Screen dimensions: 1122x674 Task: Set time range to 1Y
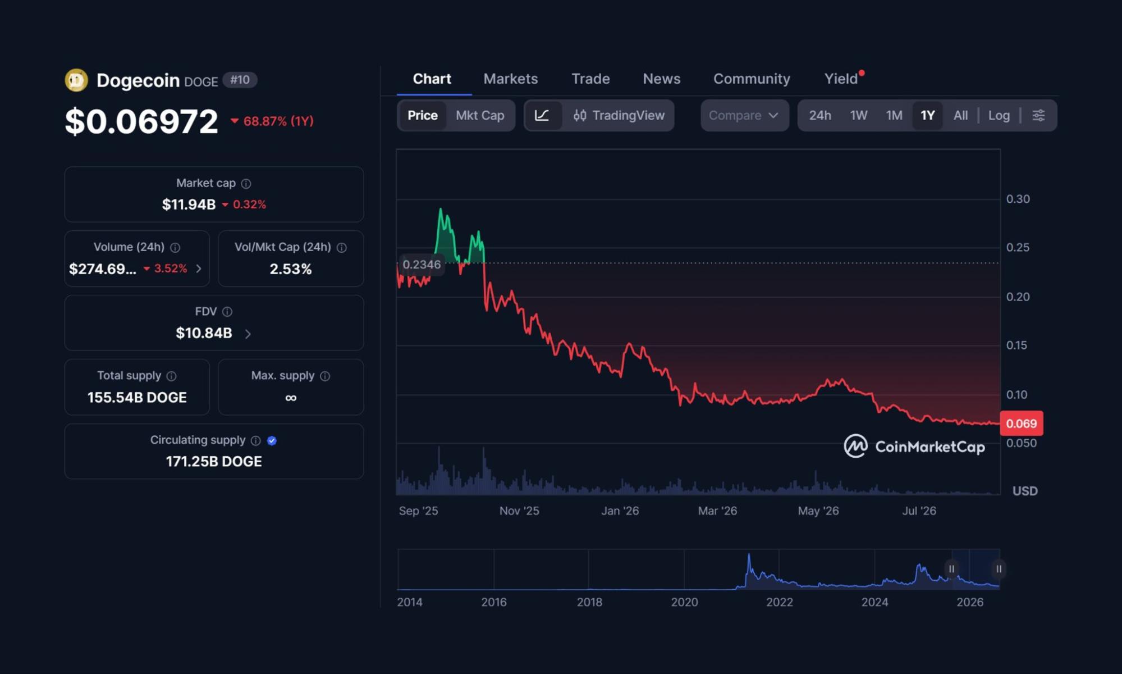928,116
